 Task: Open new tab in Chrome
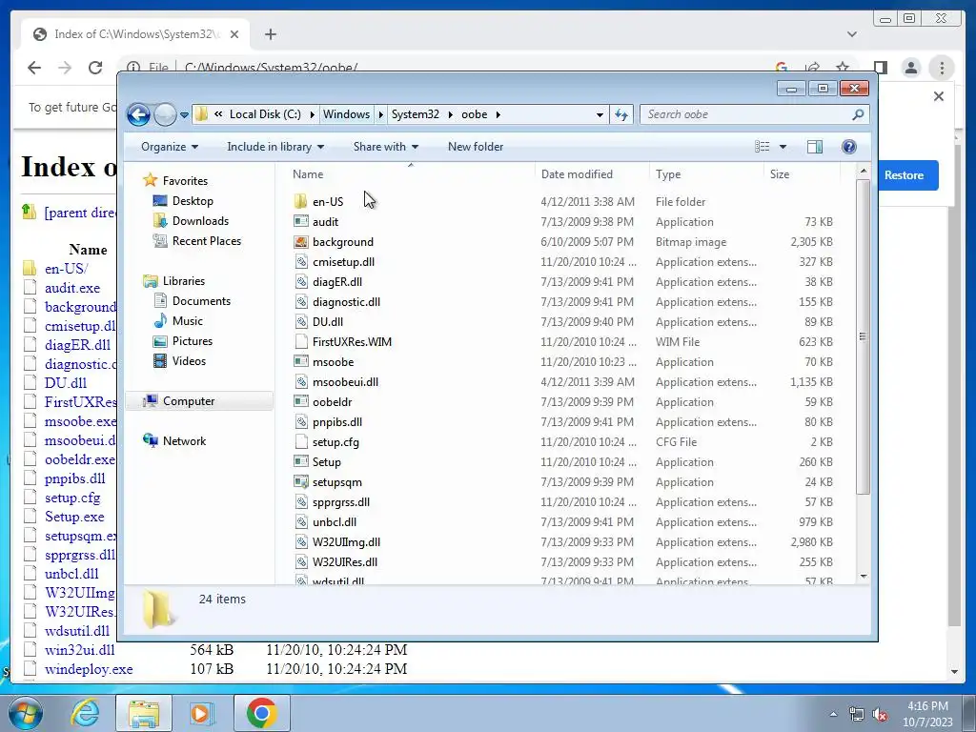[270, 34]
